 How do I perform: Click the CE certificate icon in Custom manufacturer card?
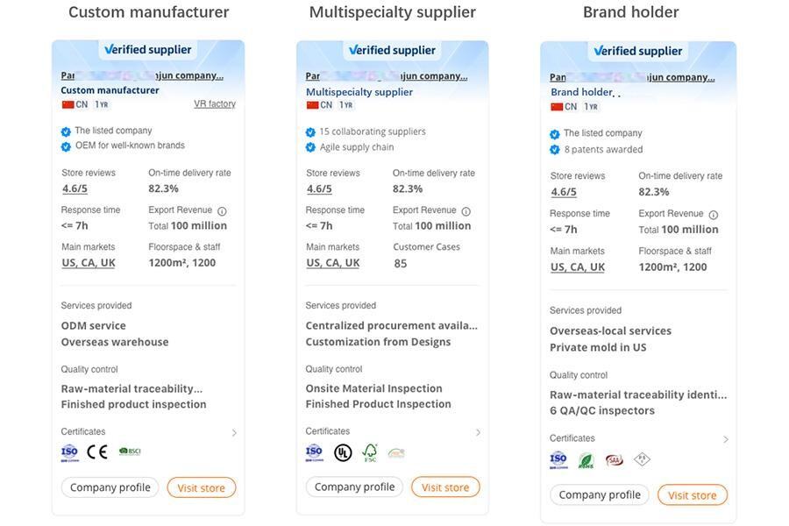(x=96, y=452)
